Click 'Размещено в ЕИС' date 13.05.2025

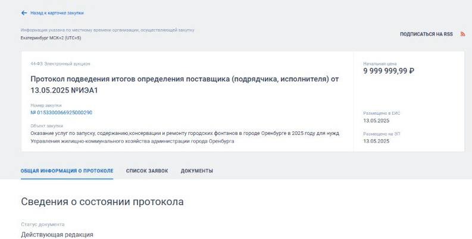[x=376, y=121]
